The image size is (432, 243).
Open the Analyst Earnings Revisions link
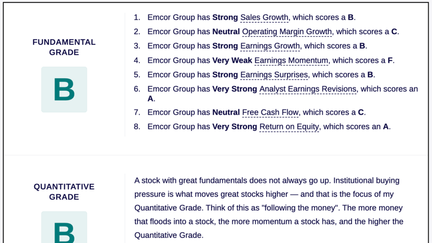click(x=308, y=89)
